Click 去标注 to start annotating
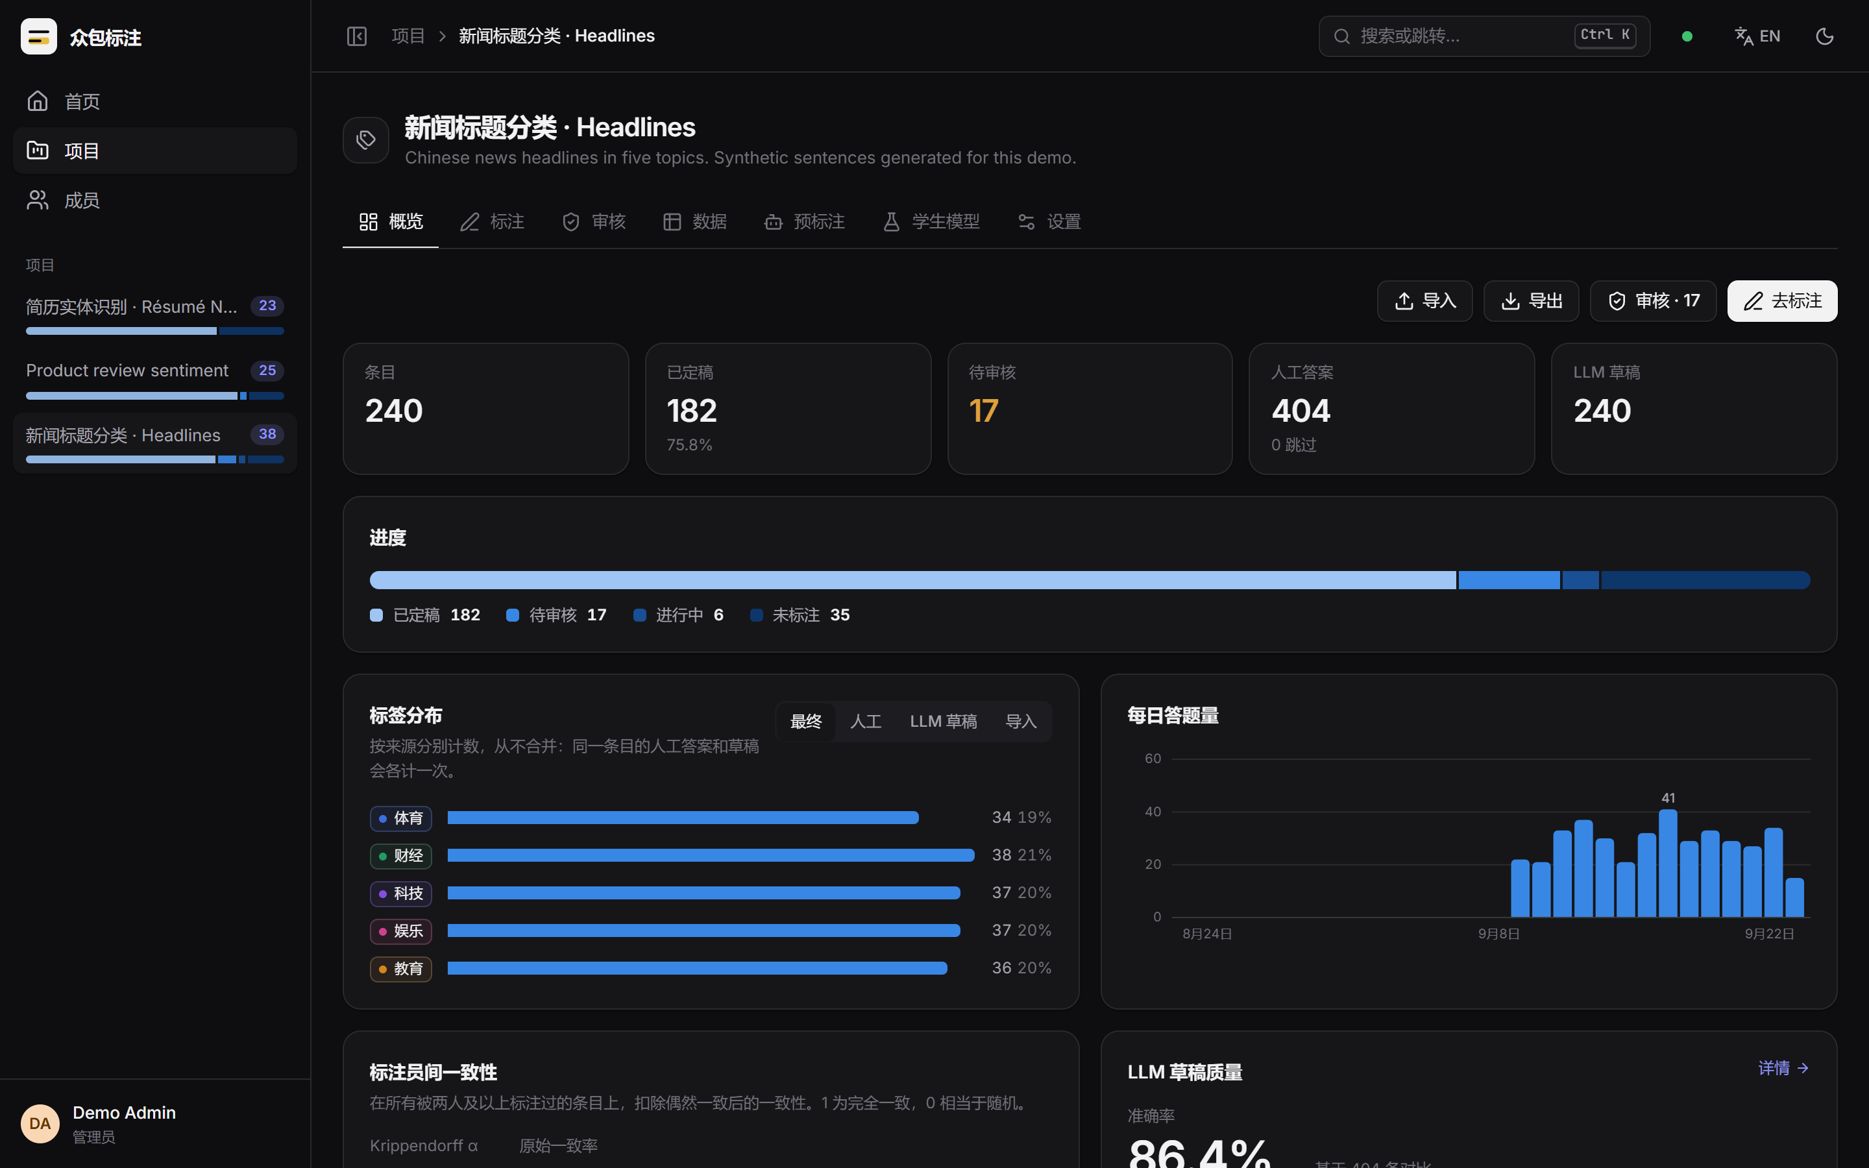Image resolution: width=1869 pixels, height=1168 pixels. tap(1782, 301)
